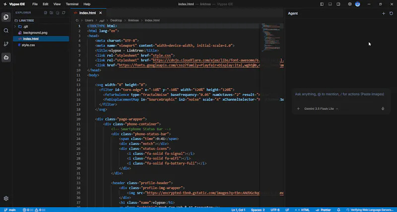Open the Search view in activity bar
The width and height of the screenshot is (397, 212).
(x=6, y=31)
